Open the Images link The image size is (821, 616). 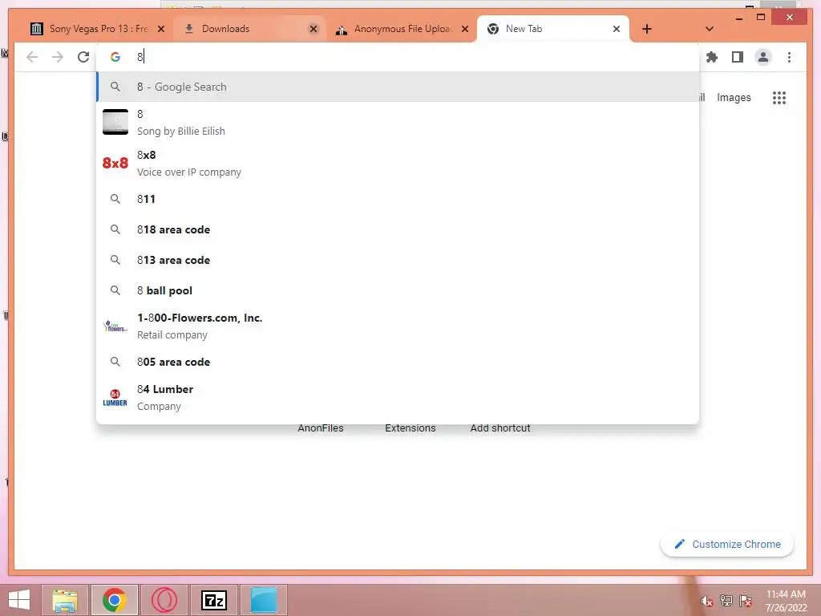point(734,97)
